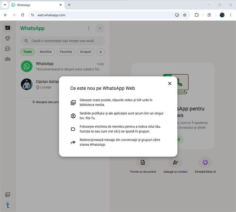Open the Communities icon in left sidebar
Viewport: 236px width, 212px height.
pyautogui.click(x=8, y=59)
